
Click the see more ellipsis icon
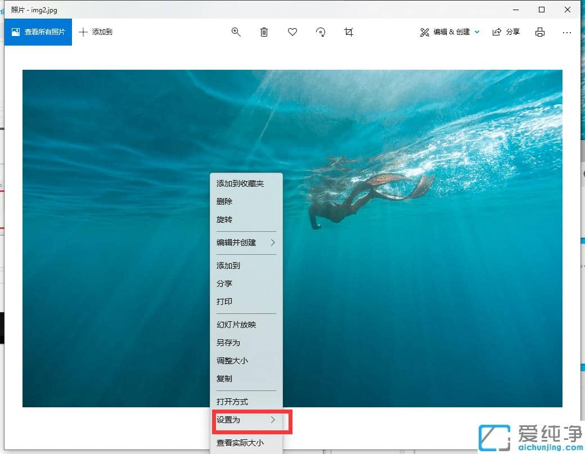567,33
